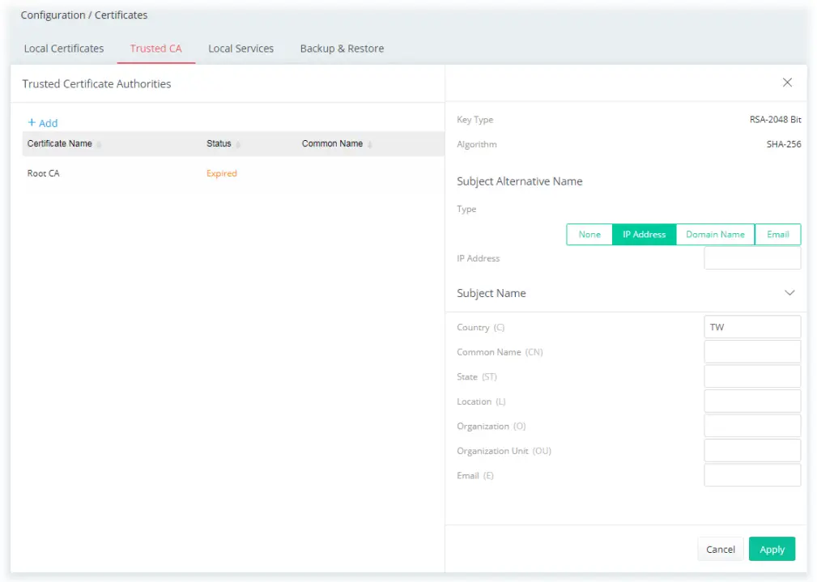Choose Email as the alternative name type

tap(777, 234)
